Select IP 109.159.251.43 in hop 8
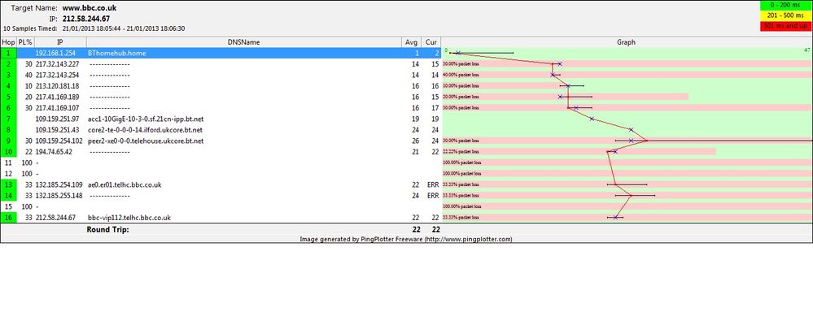This screenshot has width=813, height=312. pos(57,130)
